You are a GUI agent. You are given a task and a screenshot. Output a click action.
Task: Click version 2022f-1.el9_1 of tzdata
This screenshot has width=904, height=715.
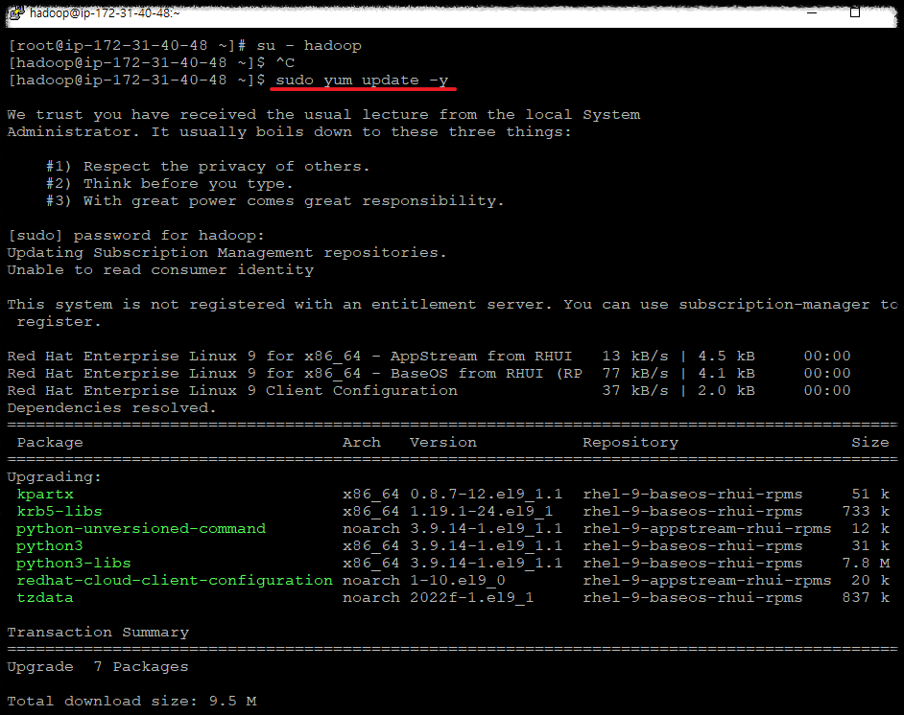coord(471,598)
